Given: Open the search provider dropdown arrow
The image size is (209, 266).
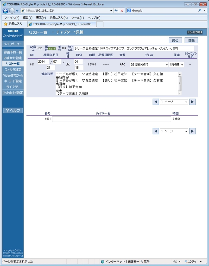Looking at the screenshot, I should point(205,10).
